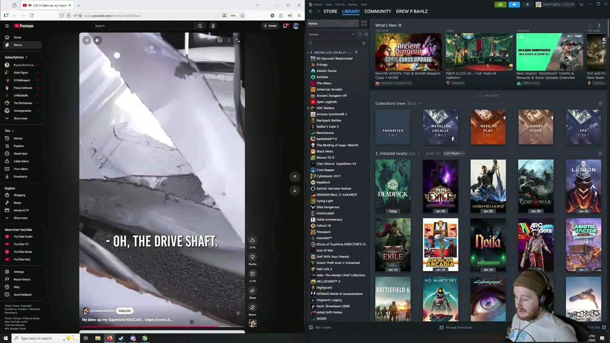Image resolution: width=610 pixels, height=343 pixels.
Task: Expand the Short to fullscreen
Action: pyautogui.click(x=238, y=40)
